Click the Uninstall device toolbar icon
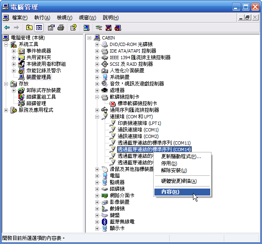Viewport: 262px width, 244px height. (x=108, y=28)
